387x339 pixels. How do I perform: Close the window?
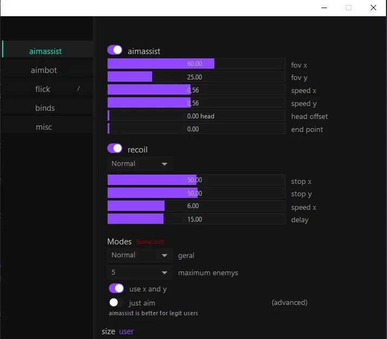(x=373, y=8)
